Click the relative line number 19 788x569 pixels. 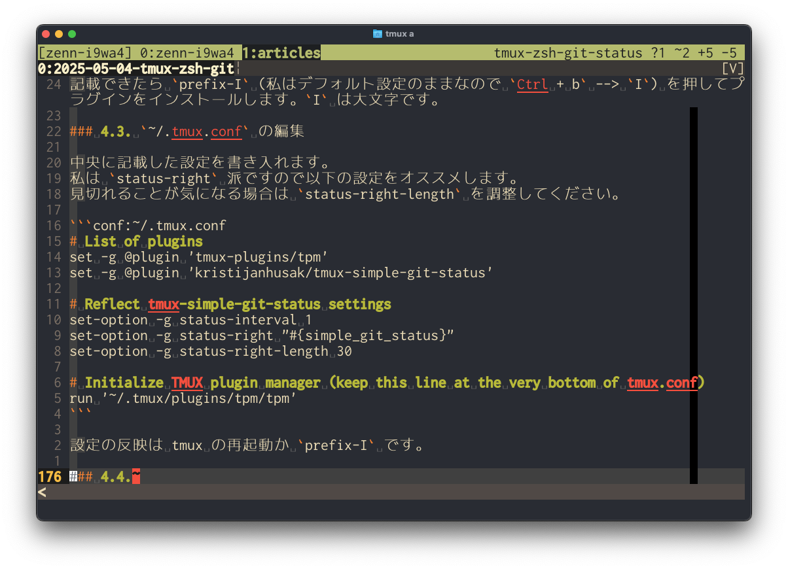click(x=54, y=179)
